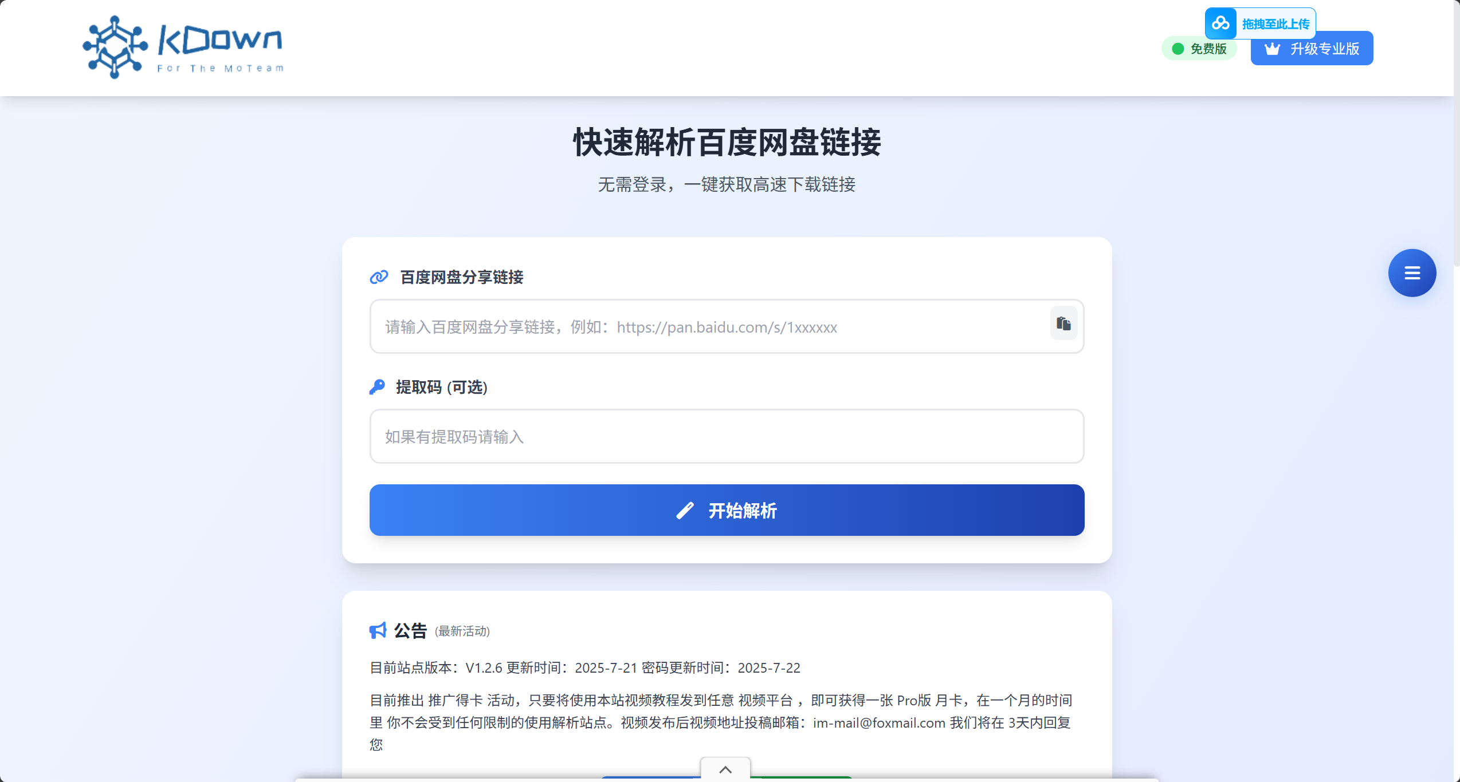Click the cloud upload icon at top

1220,23
